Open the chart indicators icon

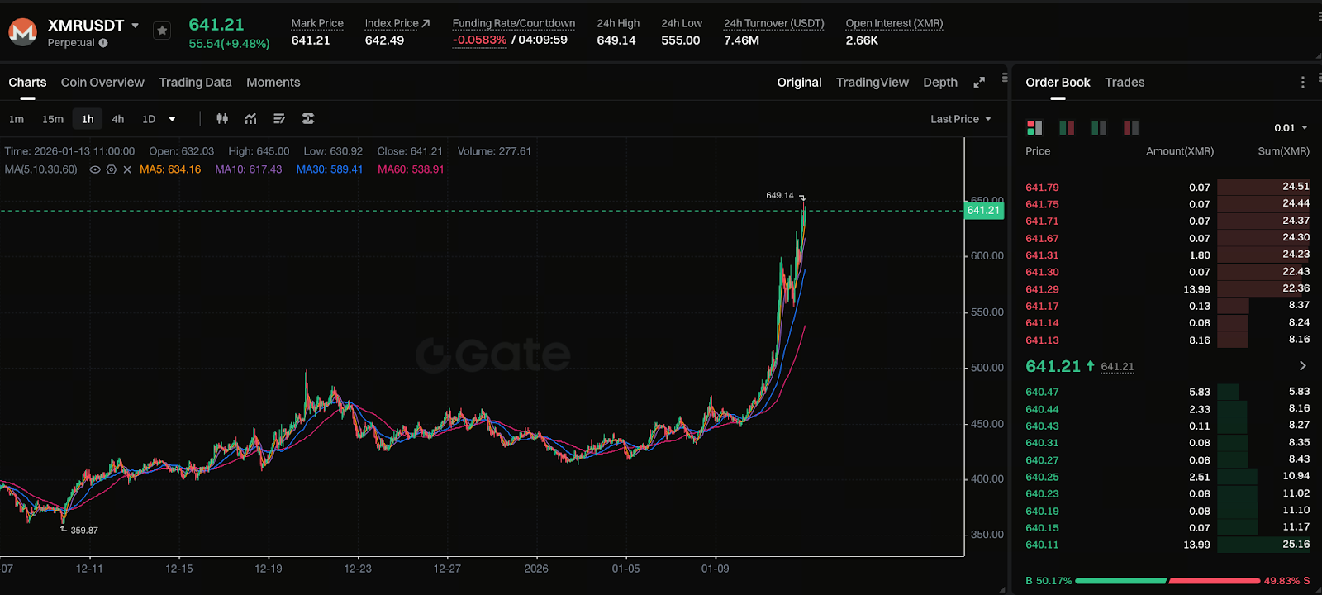click(251, 119)
